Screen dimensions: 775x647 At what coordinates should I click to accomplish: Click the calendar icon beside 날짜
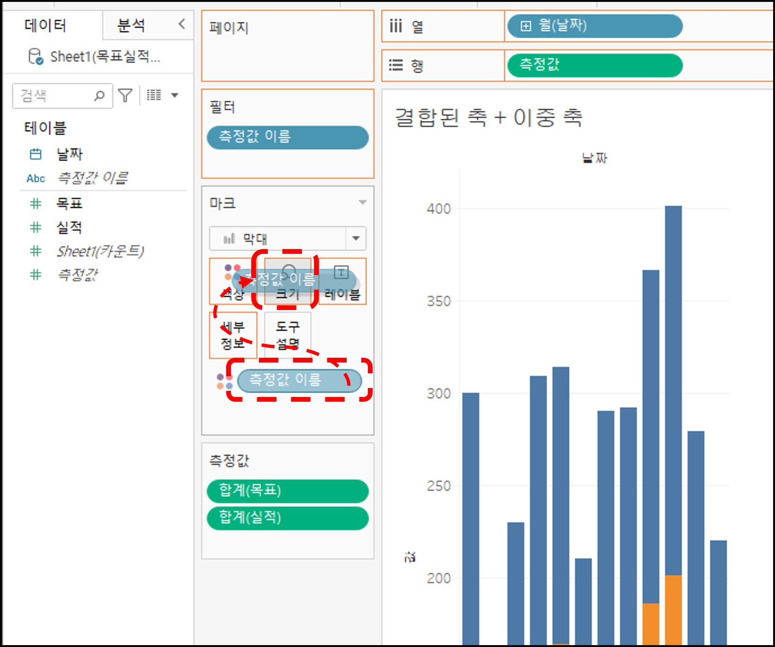point(35,154)
